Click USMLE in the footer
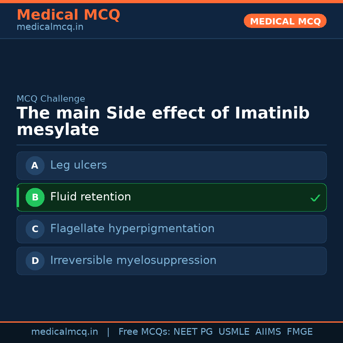The height and width of the screenshot is (343, 343). 234,332
